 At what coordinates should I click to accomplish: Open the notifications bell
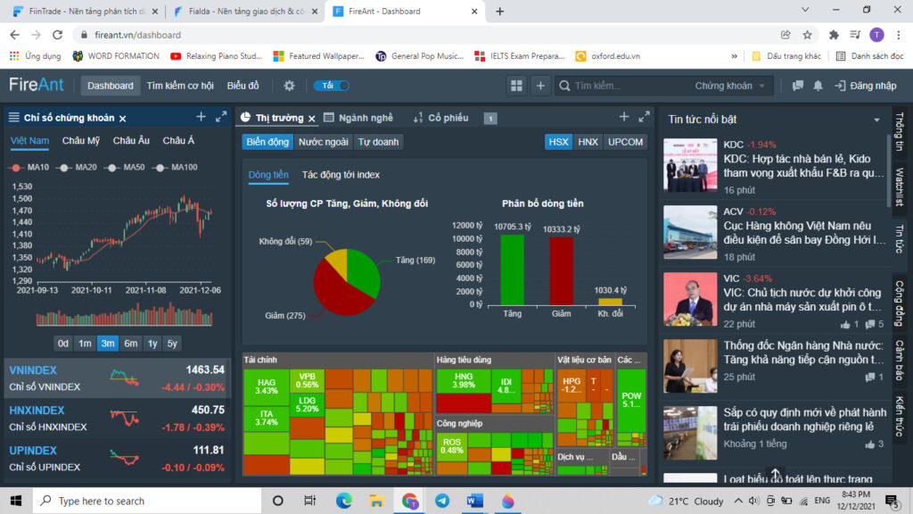pyautogui.click(x=818, y=86)
